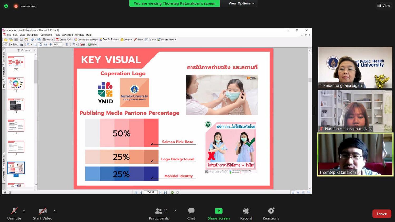
Task: Click Share Screen button
Action: coord(219,214)
